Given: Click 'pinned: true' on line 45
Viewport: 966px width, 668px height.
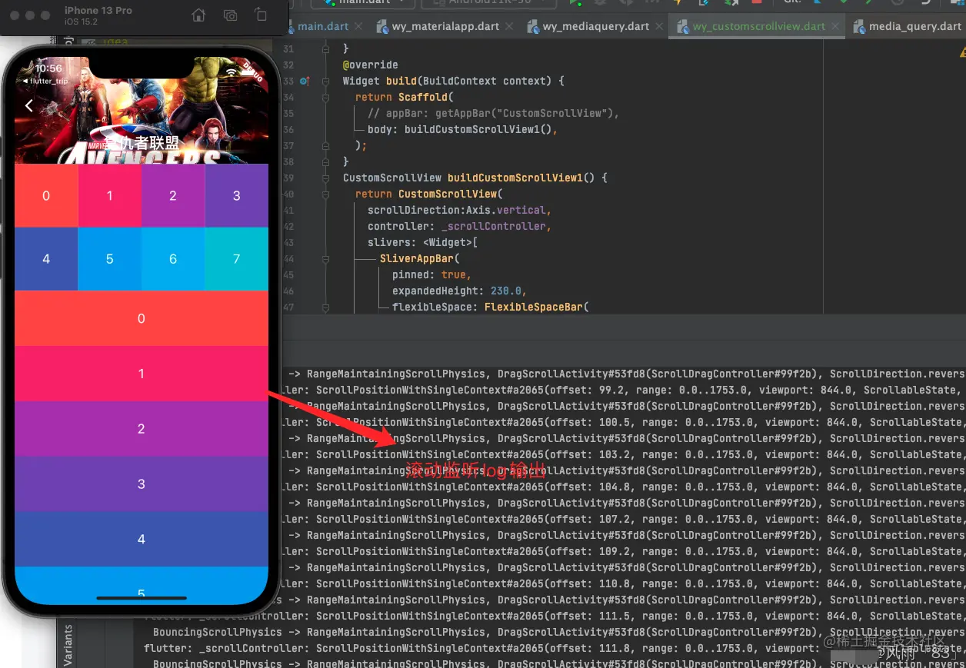Looking at the screenshot, I should (x=429, y=274).
